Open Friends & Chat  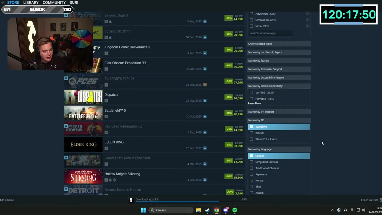click(x=370, y=200)
